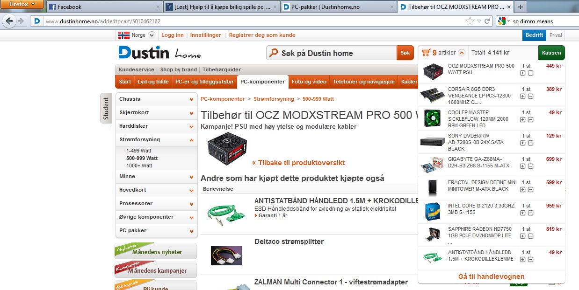This screenshot has width=579, height=290.
Task: Switch to the Privat site mode
Action: (556, 35)
